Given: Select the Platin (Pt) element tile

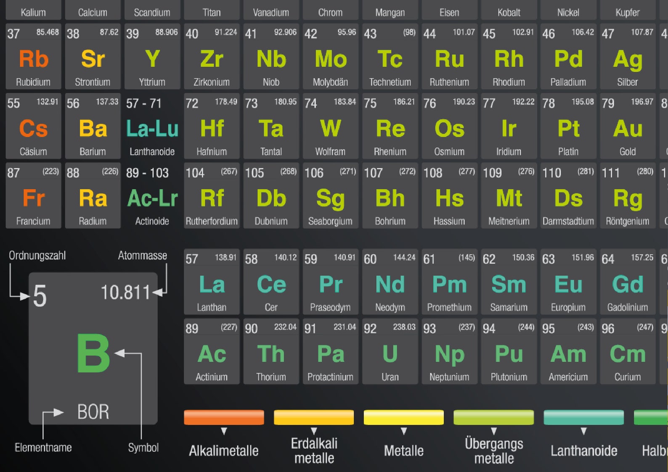Looking at the screenshot, I should [x=568, y=126].
